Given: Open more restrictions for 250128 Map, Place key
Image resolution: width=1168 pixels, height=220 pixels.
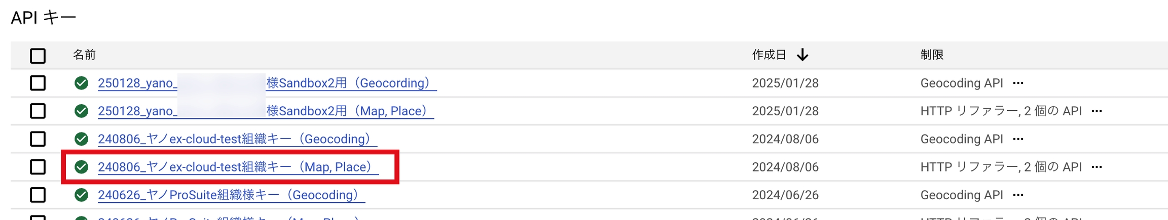Looking at the screenshot, I should (1097, 111).
